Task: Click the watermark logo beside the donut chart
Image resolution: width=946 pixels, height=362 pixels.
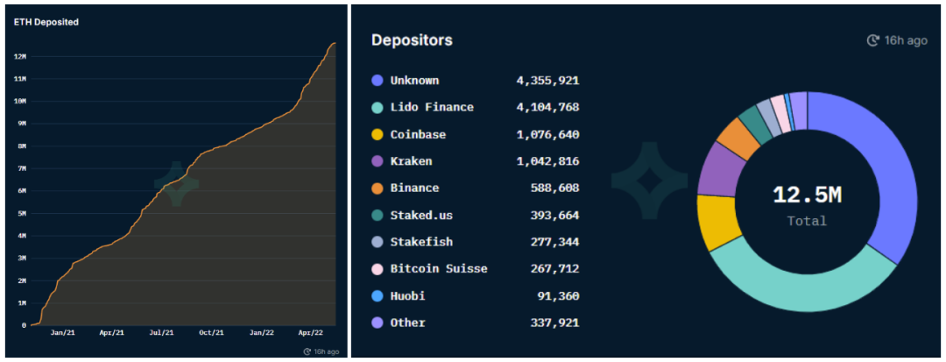Action: tap(649, 181)
